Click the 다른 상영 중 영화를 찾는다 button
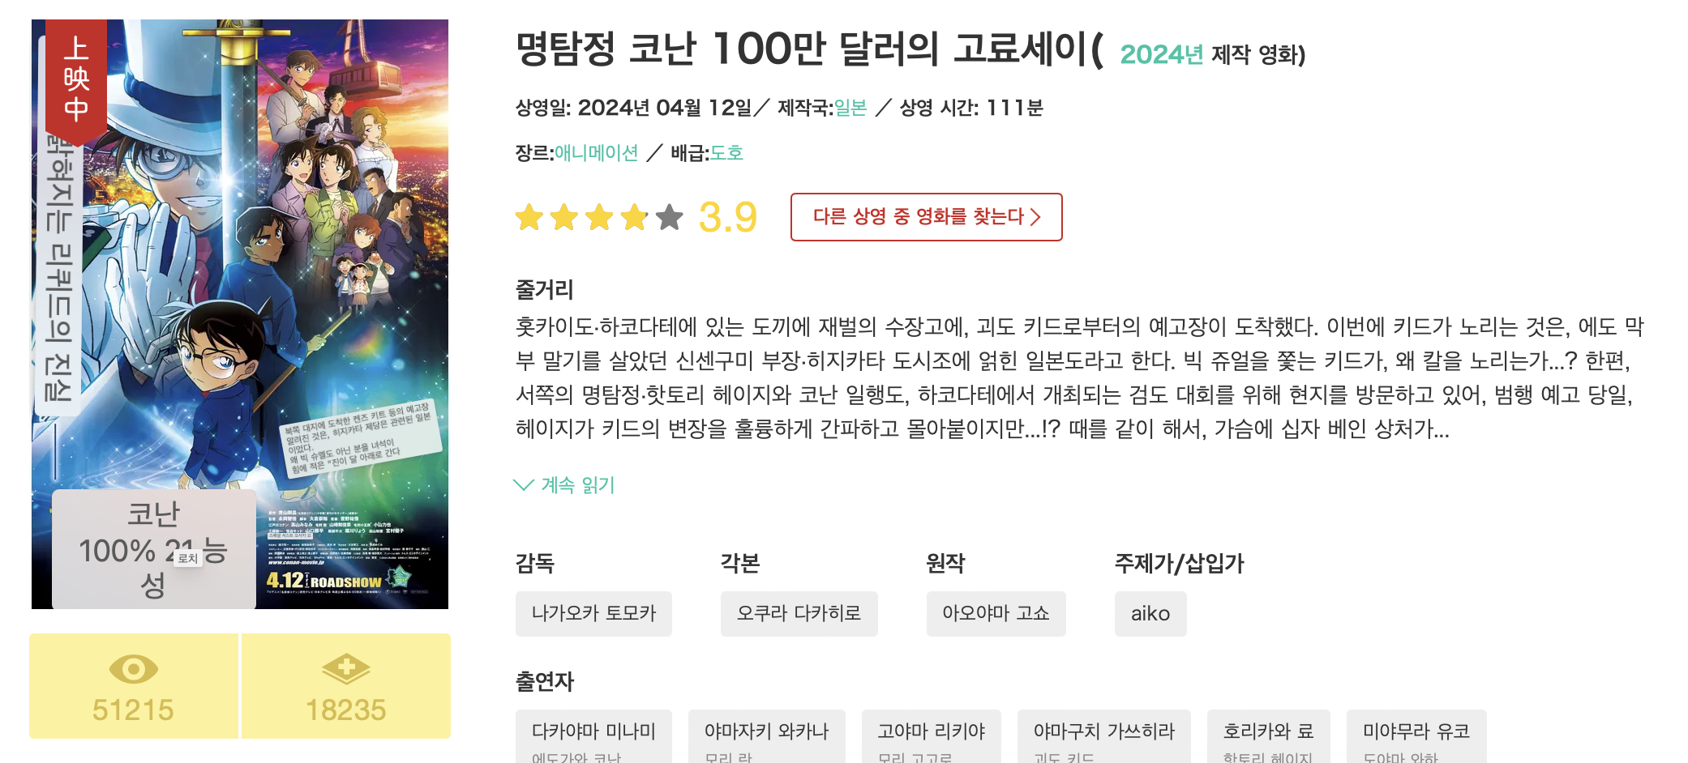 [924, 217]
